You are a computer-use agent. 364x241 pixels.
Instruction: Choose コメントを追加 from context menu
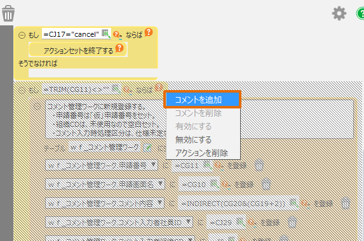point(203,100)
